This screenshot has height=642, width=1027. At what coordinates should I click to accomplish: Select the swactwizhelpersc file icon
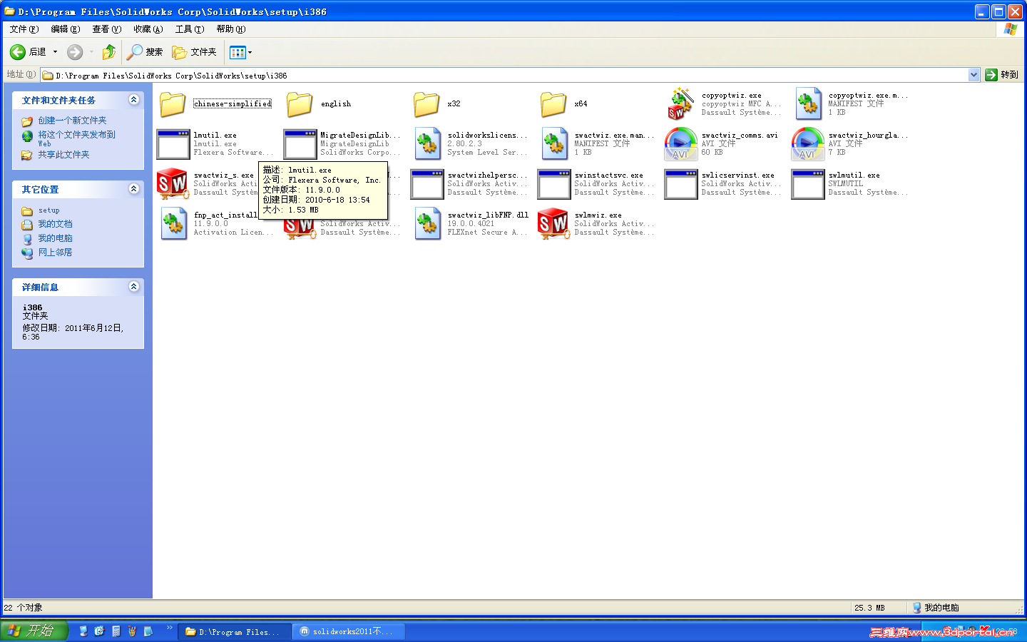(426, 184)
